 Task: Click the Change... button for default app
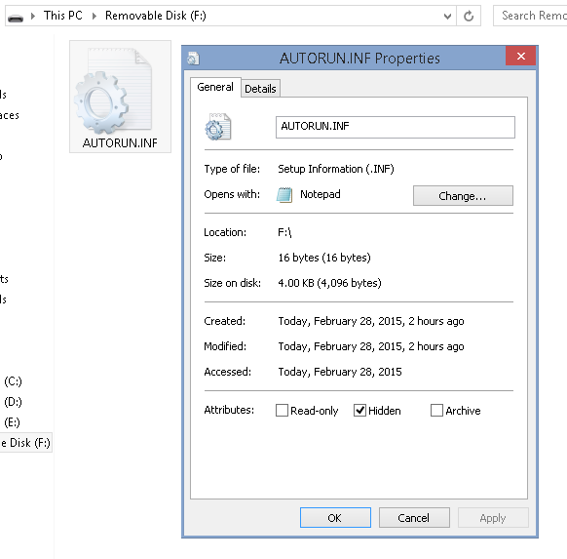pyautogui.click(x=463, y=196)
